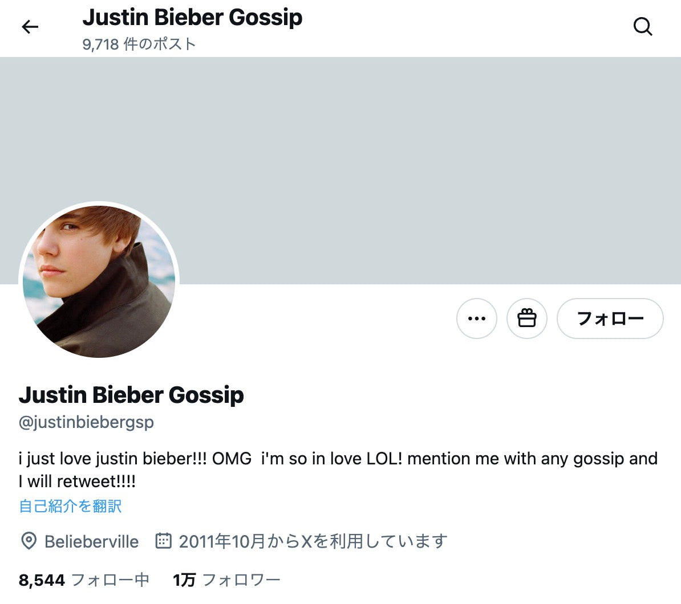The width and height of the screenshot is (681, 604).
Task: Click the calendar icon beside join date
Action: click(164, 540)
